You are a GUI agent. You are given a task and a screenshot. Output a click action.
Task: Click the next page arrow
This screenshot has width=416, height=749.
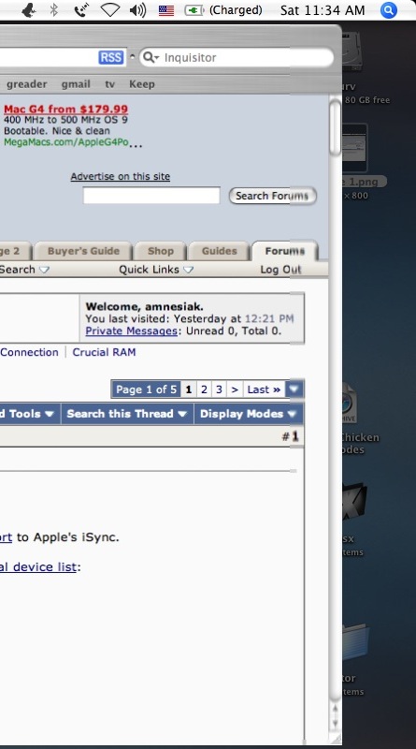235,389
